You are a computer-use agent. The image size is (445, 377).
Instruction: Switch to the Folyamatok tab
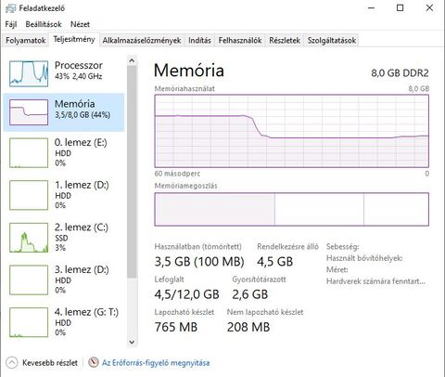point(26,40)
